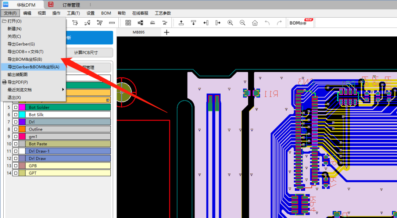Select the MB895 document tab

(x=139, y=32)
